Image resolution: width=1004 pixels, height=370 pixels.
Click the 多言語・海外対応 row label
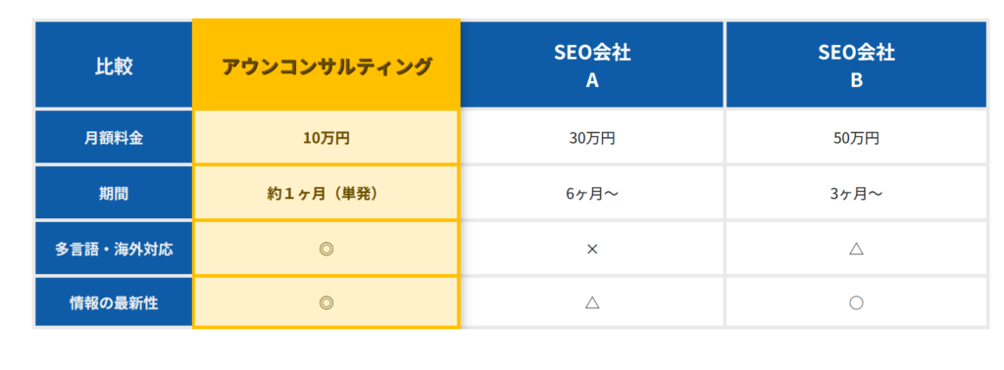[114, 250]
